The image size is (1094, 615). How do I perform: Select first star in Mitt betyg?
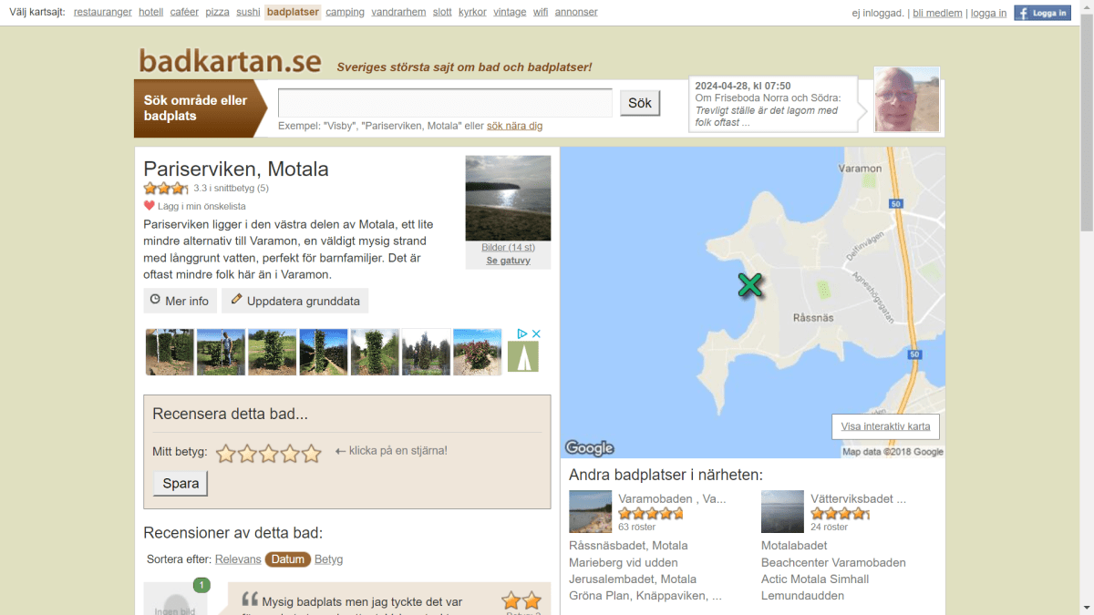226,453
